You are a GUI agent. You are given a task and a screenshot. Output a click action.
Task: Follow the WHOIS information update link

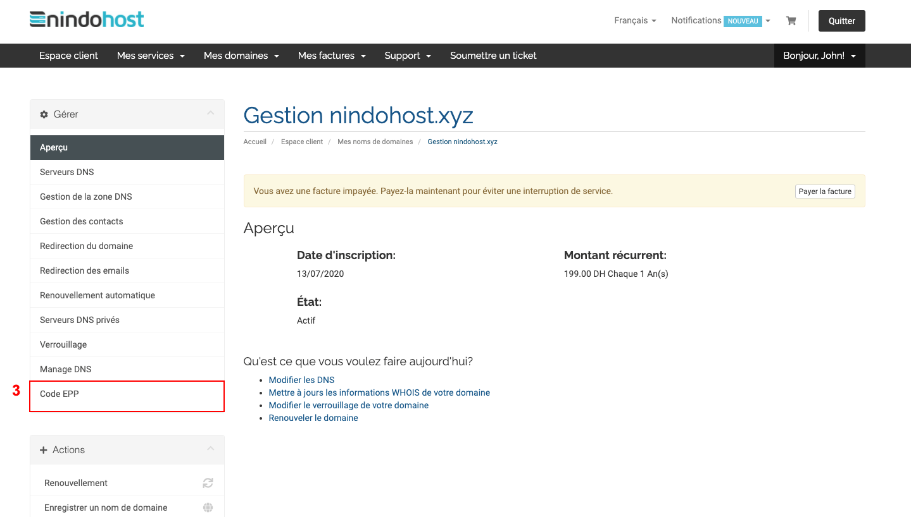coord(379,392)
